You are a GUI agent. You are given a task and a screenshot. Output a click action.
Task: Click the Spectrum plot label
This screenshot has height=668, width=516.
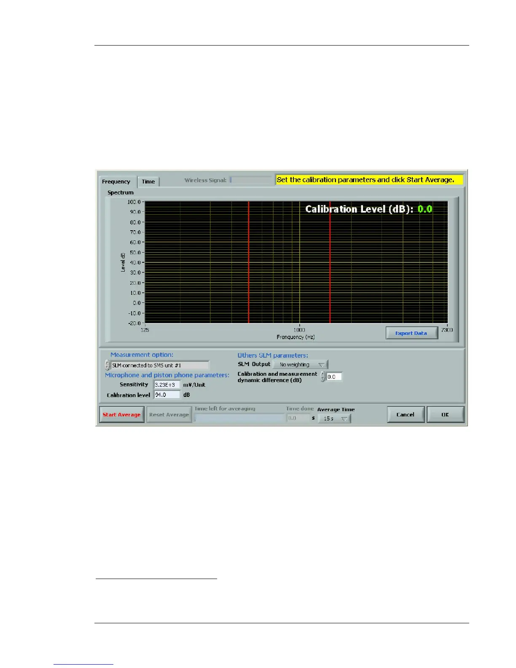[x=121, y=193]
